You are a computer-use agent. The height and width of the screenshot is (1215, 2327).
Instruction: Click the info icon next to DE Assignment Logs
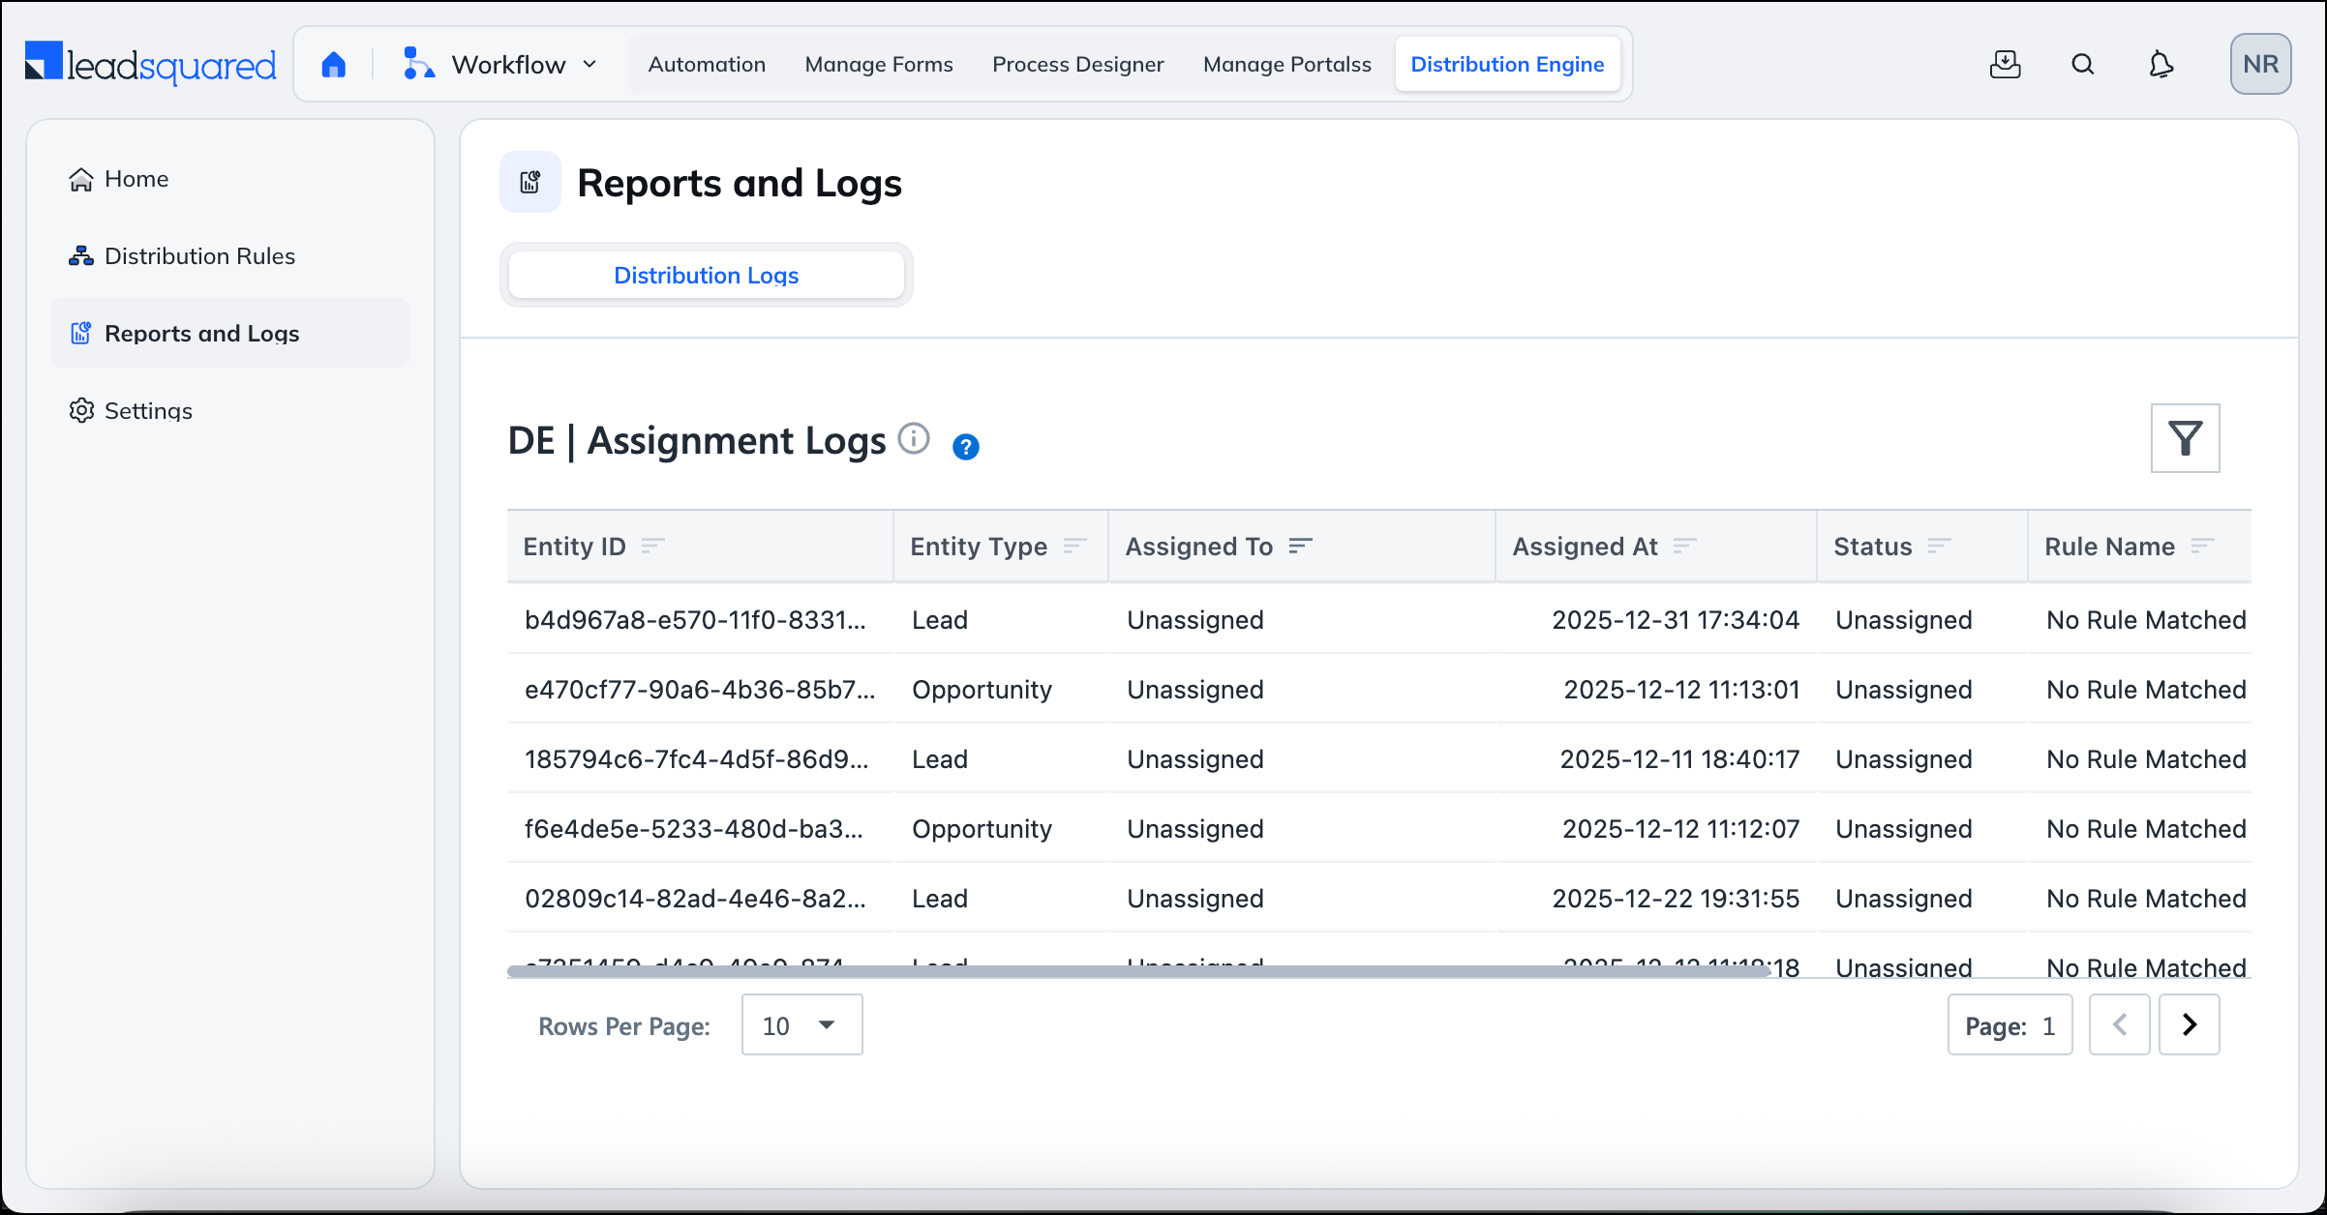pos(914,438)
